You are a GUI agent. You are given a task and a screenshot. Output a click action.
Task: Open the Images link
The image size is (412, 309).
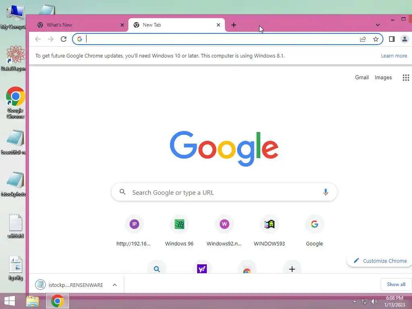(x=383, y=78)
